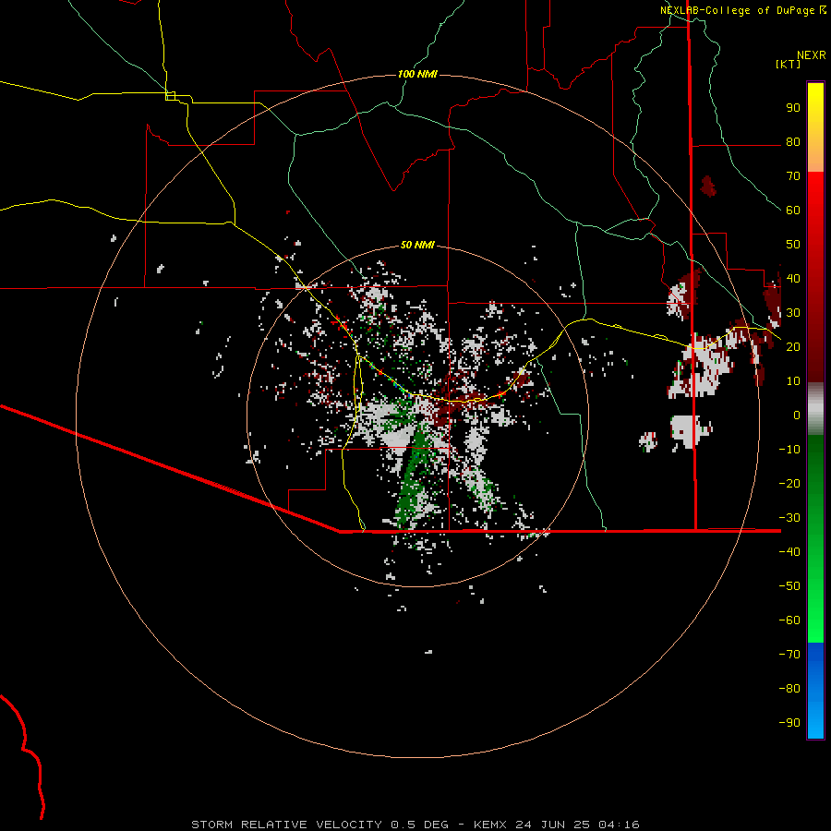This screenshot has width=831, height=831.
Task: Click the 40 value on the velocity scale
Action: coord(793,278)
